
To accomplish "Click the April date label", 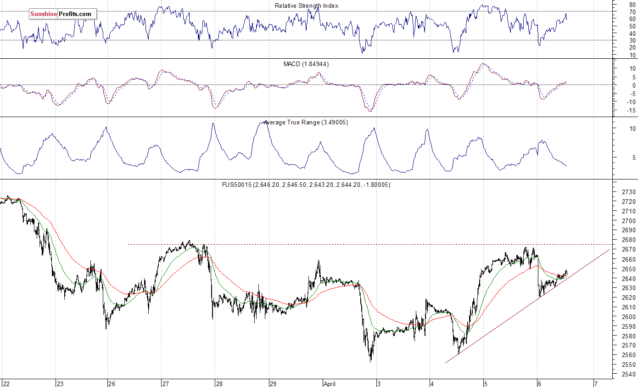I will click(330, 383).
